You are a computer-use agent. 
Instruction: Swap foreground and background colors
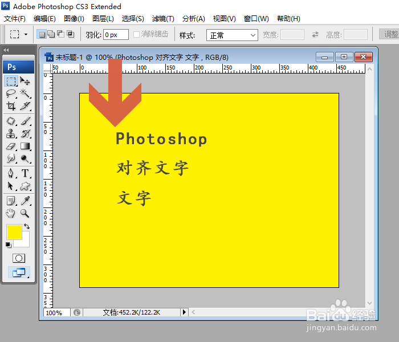(27, 226)
